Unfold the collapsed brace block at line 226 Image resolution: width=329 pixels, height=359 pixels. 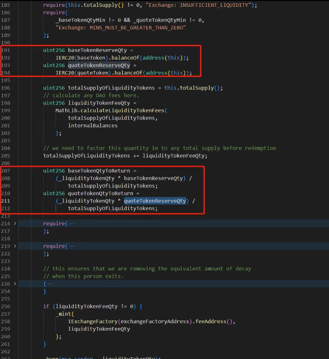(15, 284)
